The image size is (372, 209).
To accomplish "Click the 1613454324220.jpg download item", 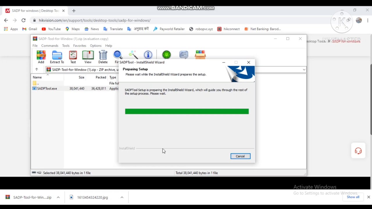I will coord(92,197).
